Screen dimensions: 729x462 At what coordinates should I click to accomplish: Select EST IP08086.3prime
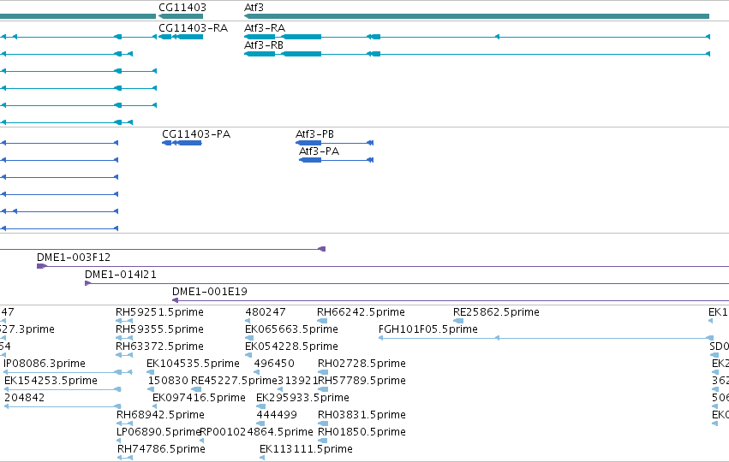[45, 364]
